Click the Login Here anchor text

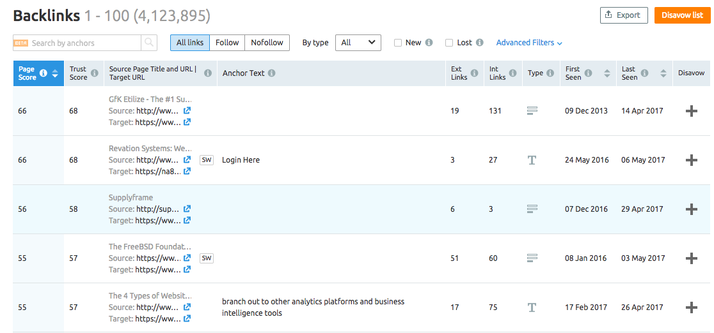[x=241, y=160]
